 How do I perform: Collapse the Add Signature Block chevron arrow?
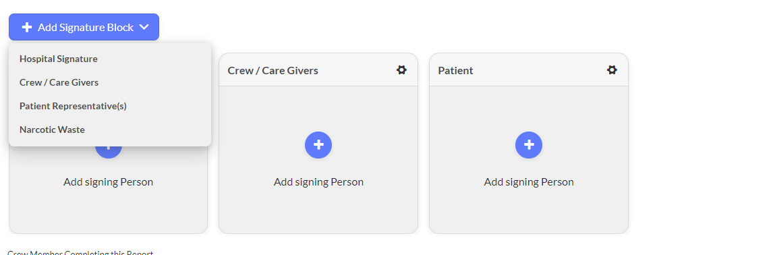click(x=144, y=28)
